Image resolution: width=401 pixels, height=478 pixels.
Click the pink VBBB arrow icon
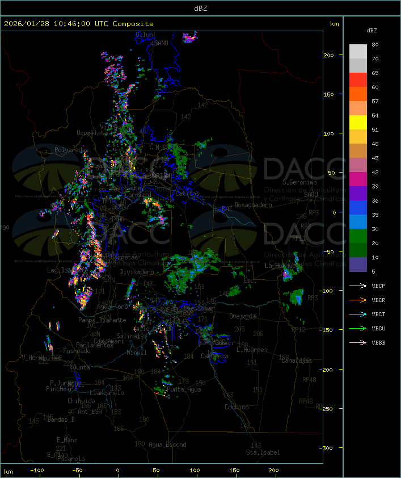pyautogui.click(x=358, y=343)
